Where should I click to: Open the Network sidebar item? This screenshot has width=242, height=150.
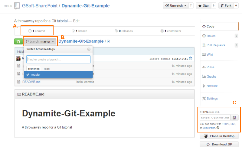point(212,86)
